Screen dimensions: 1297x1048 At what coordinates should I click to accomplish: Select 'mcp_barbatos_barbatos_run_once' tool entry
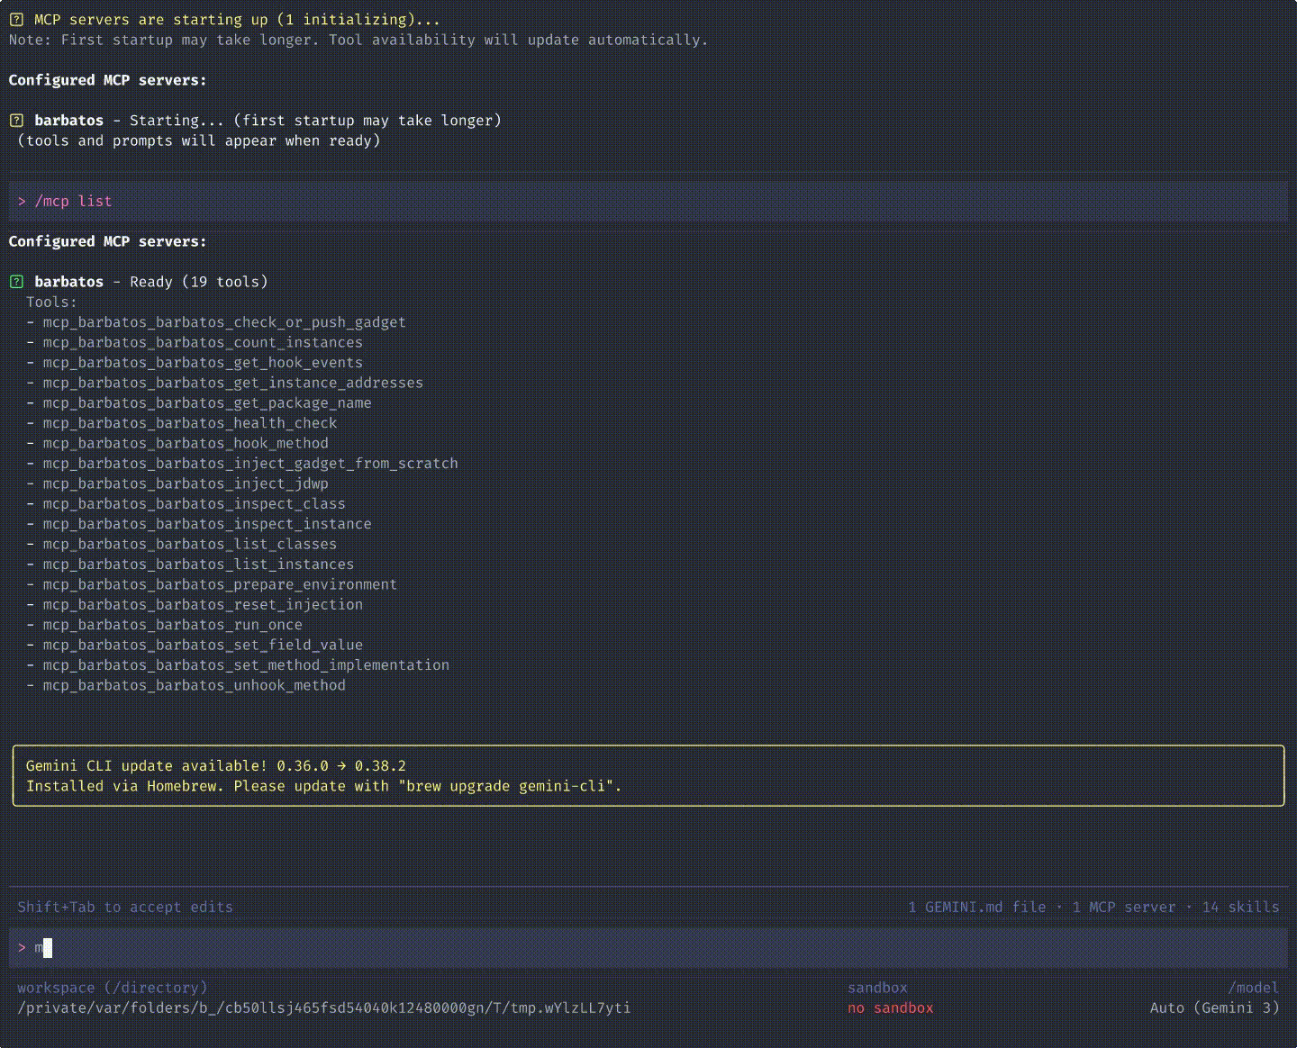[x=172, y=624]
